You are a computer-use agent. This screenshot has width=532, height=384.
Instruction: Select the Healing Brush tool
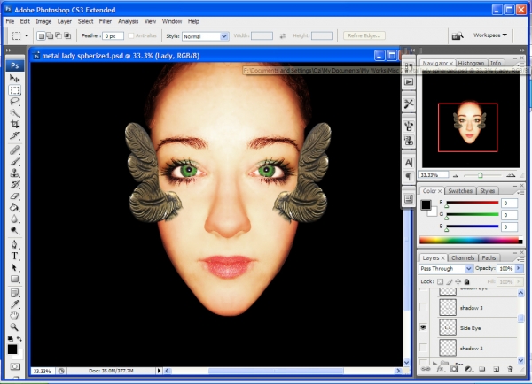click(x=14, y=150)
